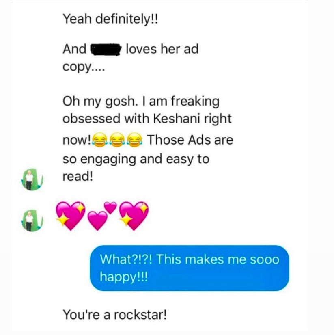Click the "so engaging and easy to" line
This screenshot has height=335, width=334.
click(x=136, y=160)
